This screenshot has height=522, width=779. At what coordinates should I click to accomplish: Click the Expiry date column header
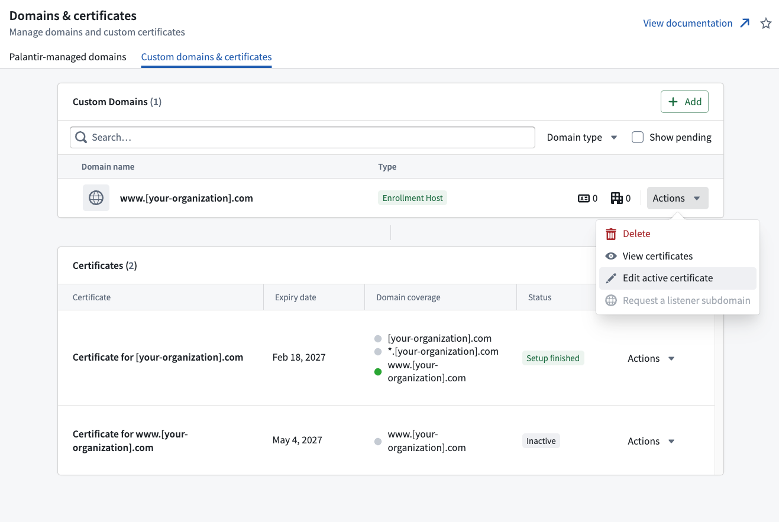point(296,297)
